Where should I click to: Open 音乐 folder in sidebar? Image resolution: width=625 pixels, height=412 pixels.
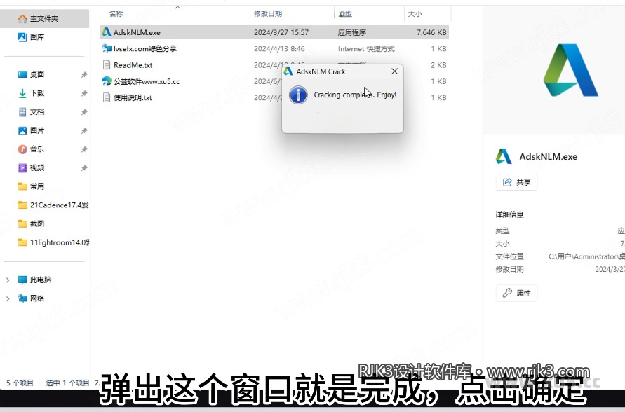[36, 149]
